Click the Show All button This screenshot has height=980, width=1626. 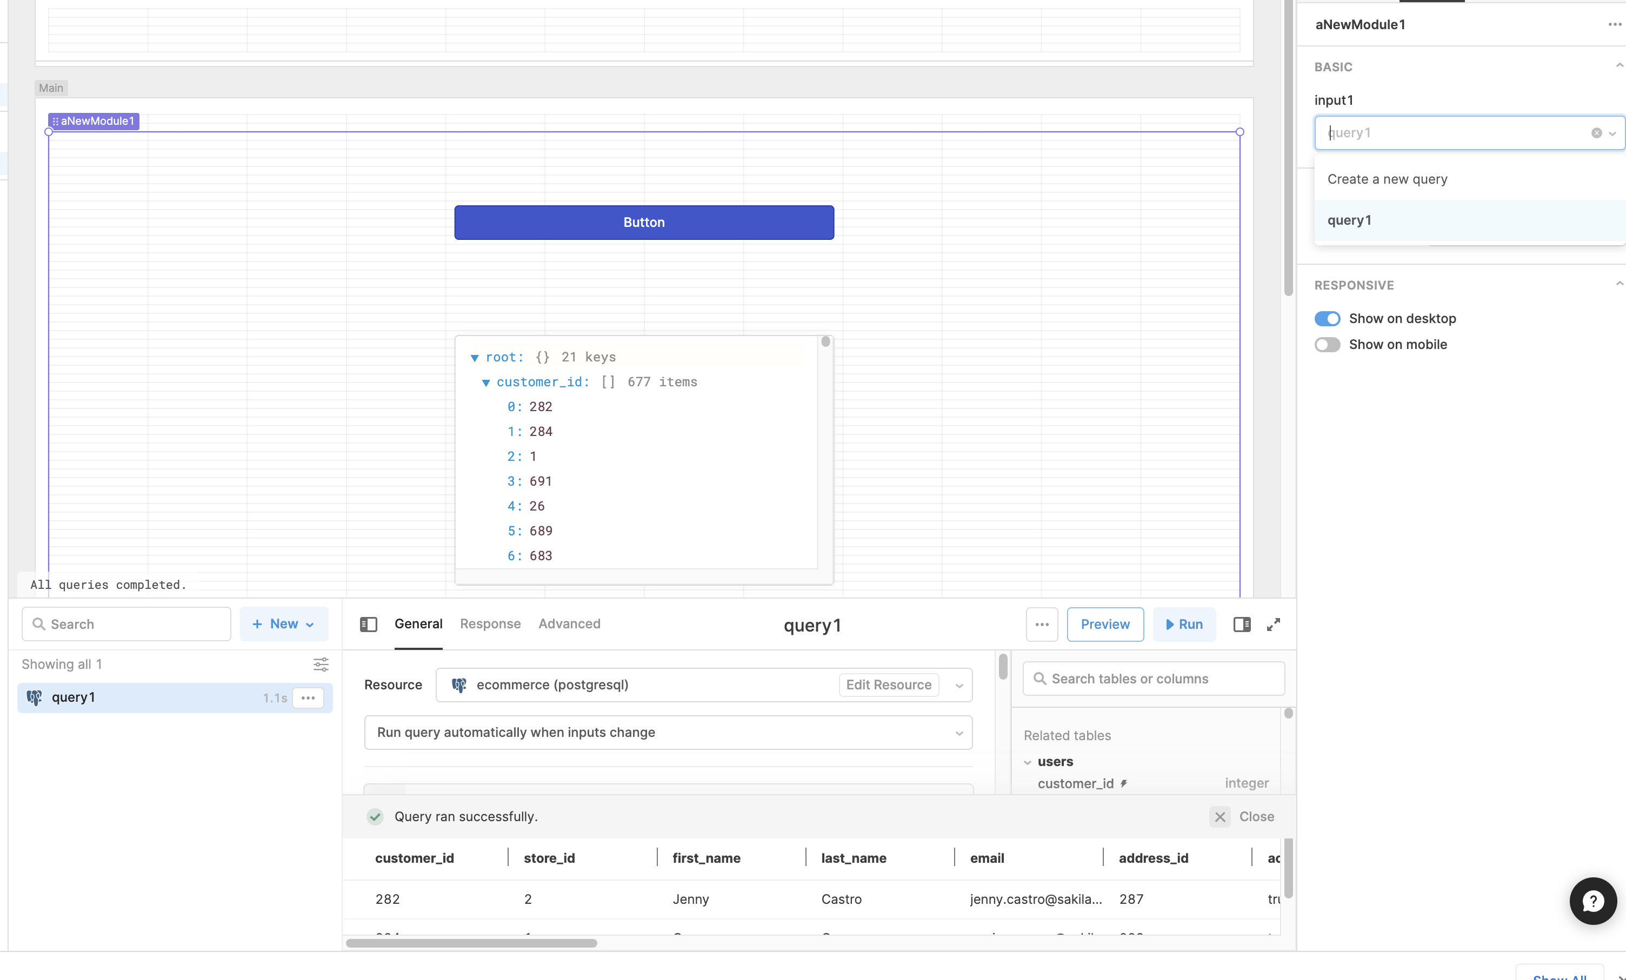coord(1560,975)
